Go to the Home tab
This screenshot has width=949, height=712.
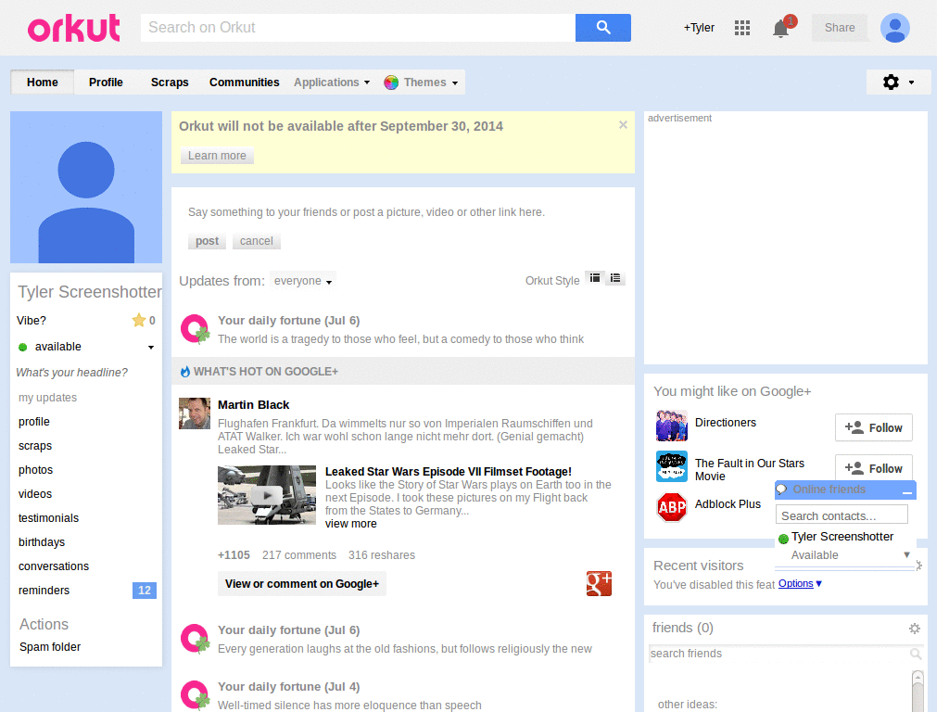click(x=43, y=83)
